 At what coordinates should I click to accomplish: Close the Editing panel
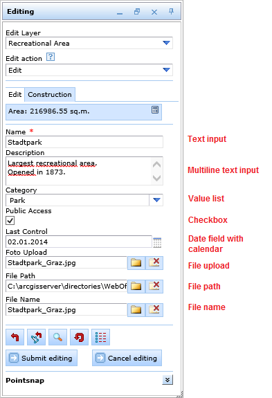pyautogui.click(x=154, y=12)
